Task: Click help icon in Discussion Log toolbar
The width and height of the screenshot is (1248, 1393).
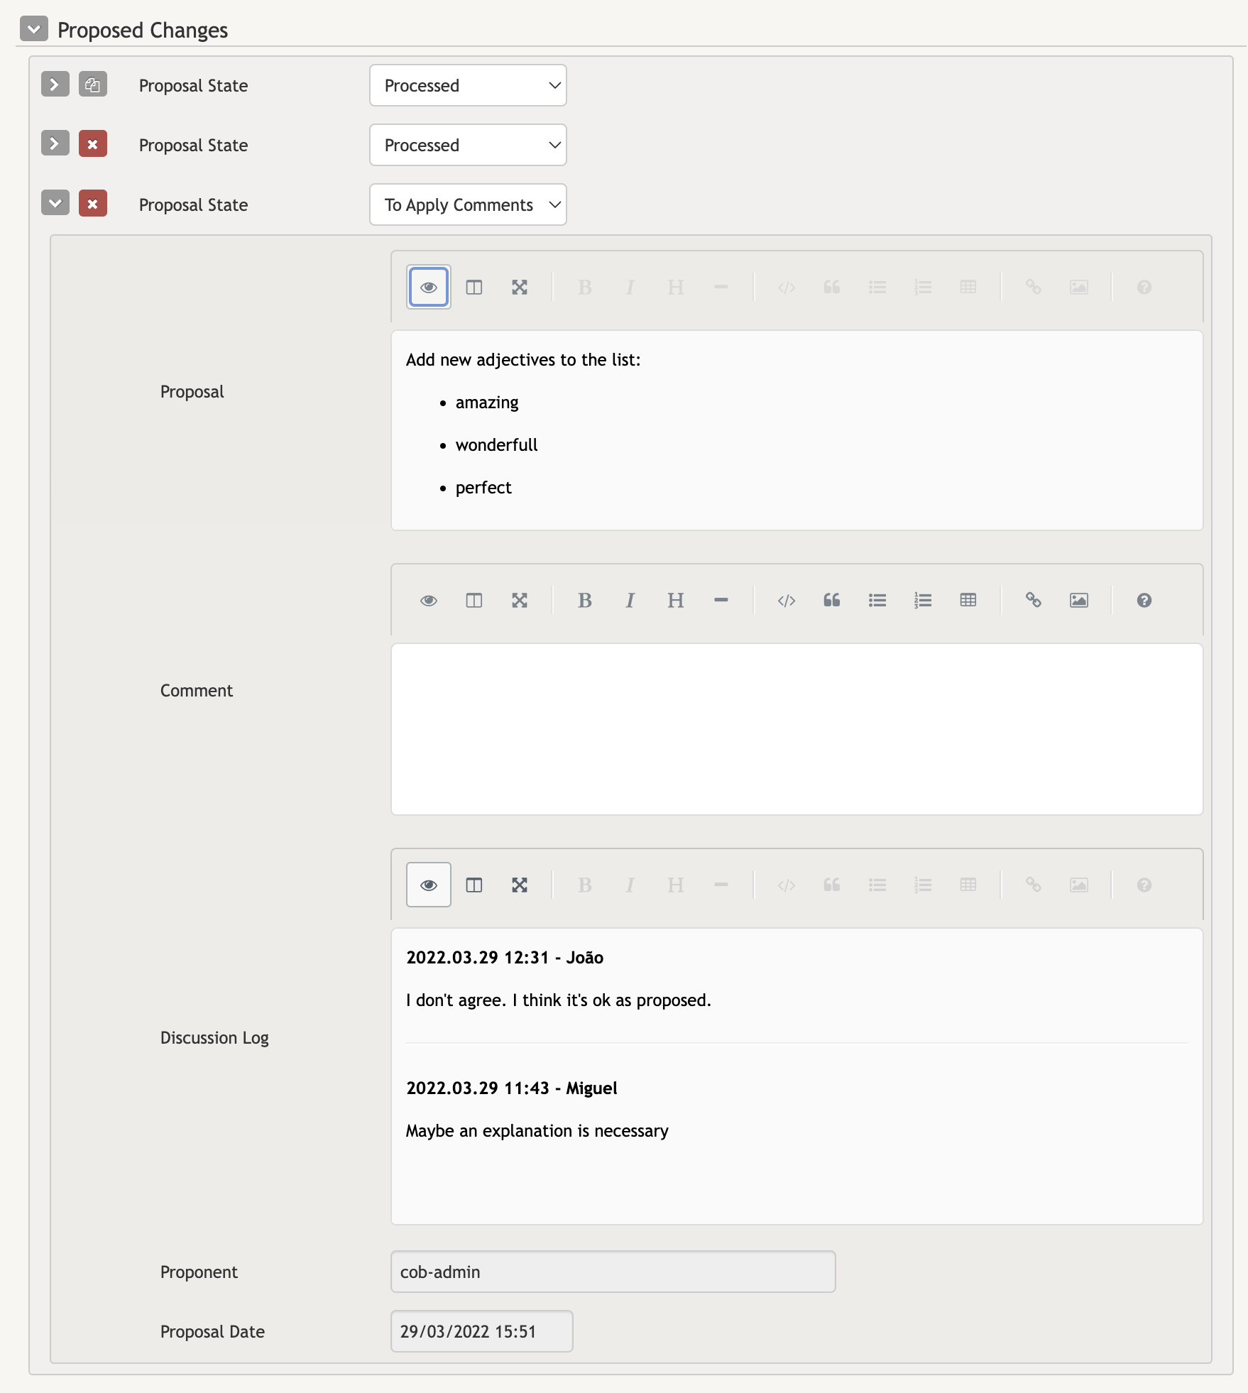Action: pyautogui.click(x=1144, y=885)
